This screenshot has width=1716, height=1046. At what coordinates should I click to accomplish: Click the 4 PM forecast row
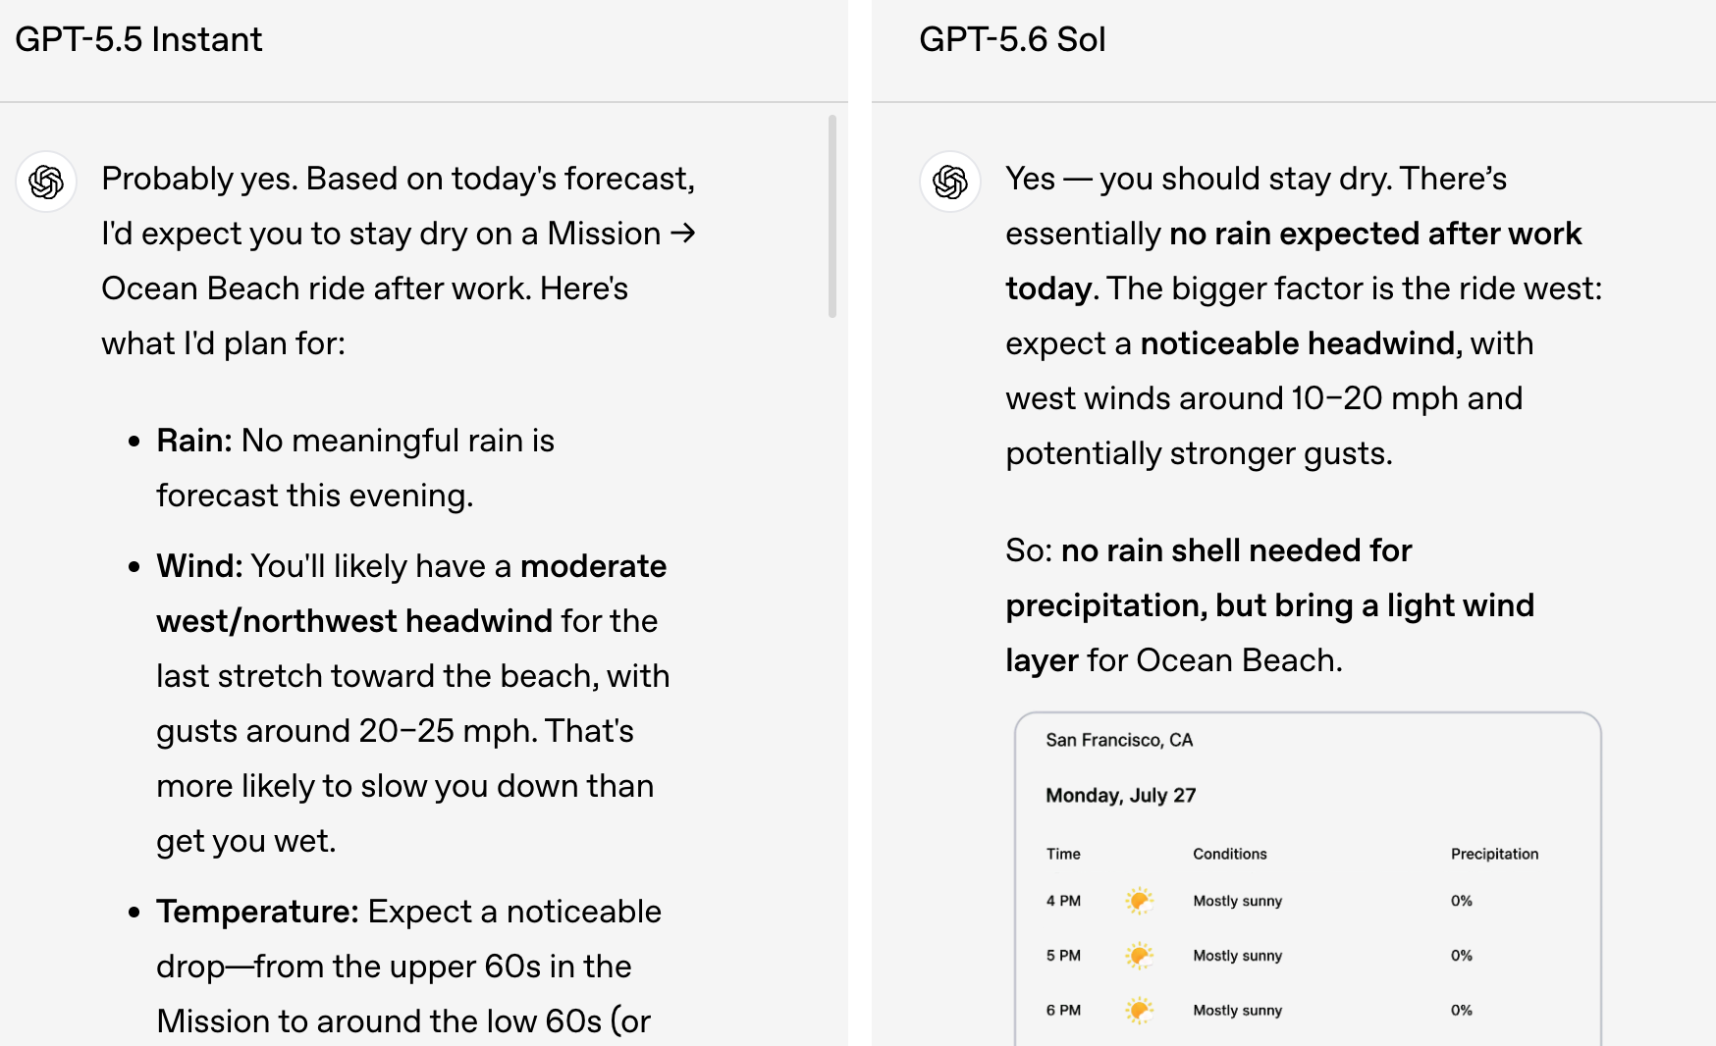click(x=1308, y=901)
